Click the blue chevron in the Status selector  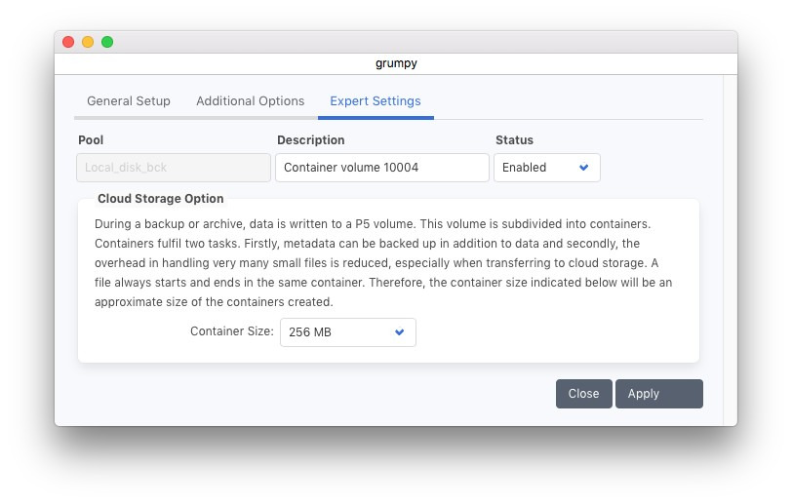583,168
